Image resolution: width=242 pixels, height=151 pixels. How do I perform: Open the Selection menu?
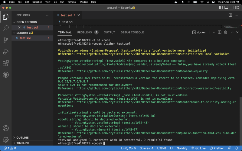pyautogui.click(x=37, y=2)
